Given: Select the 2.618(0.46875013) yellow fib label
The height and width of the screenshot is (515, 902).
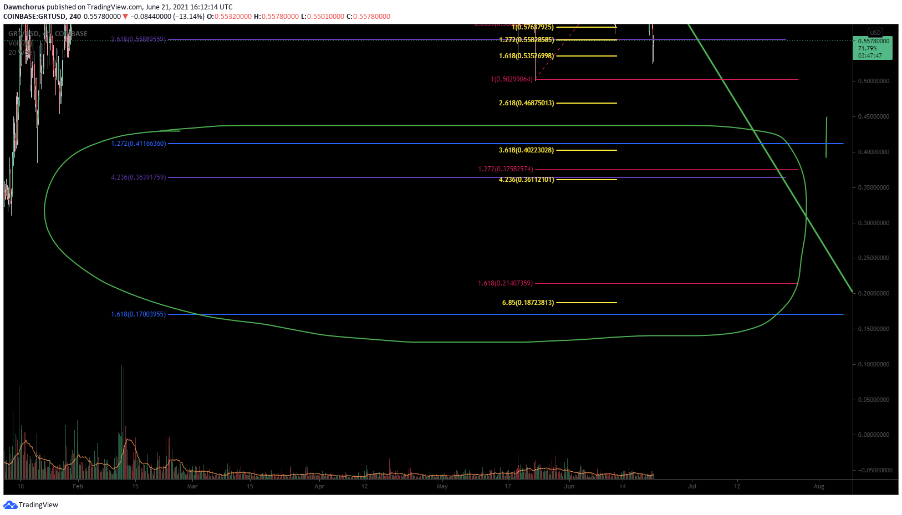Looking at the screenshot, I should point(527,103).
